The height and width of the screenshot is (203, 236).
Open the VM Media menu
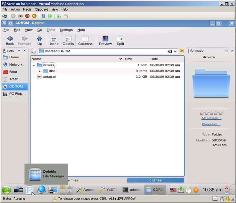[x=27, y=9]
